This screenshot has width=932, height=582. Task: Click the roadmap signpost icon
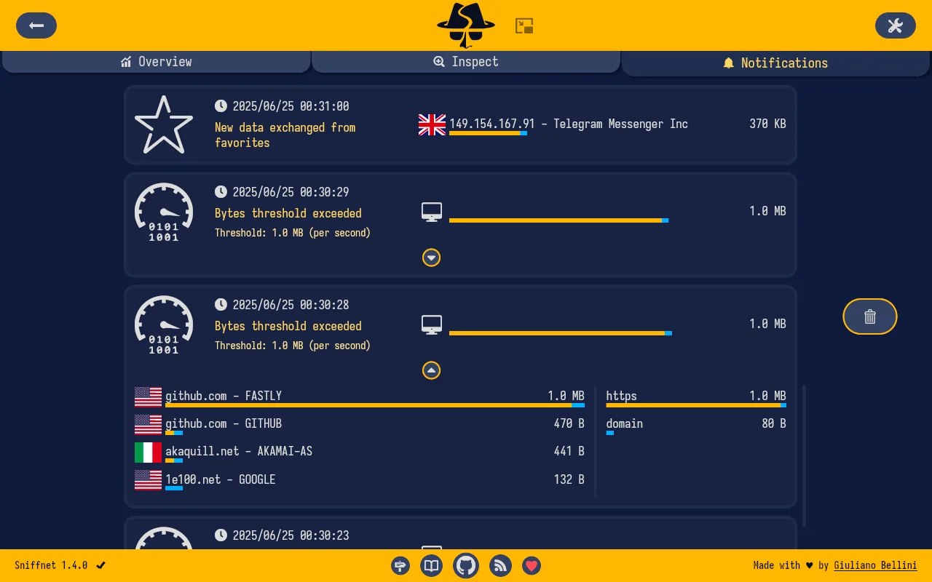400,565
